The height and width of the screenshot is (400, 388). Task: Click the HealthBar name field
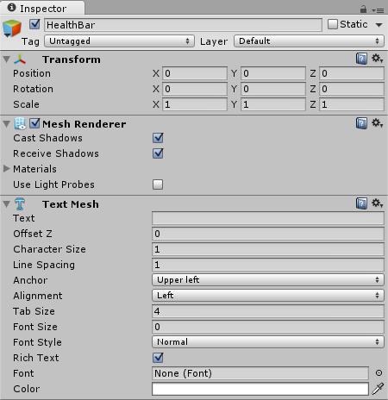pyautogui.click(x=183, y=25)
